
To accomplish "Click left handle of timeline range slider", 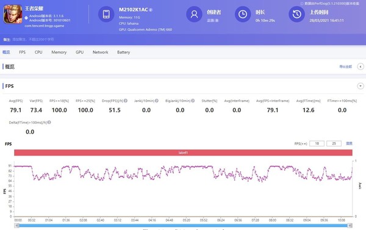I will (x=17, y=225).
